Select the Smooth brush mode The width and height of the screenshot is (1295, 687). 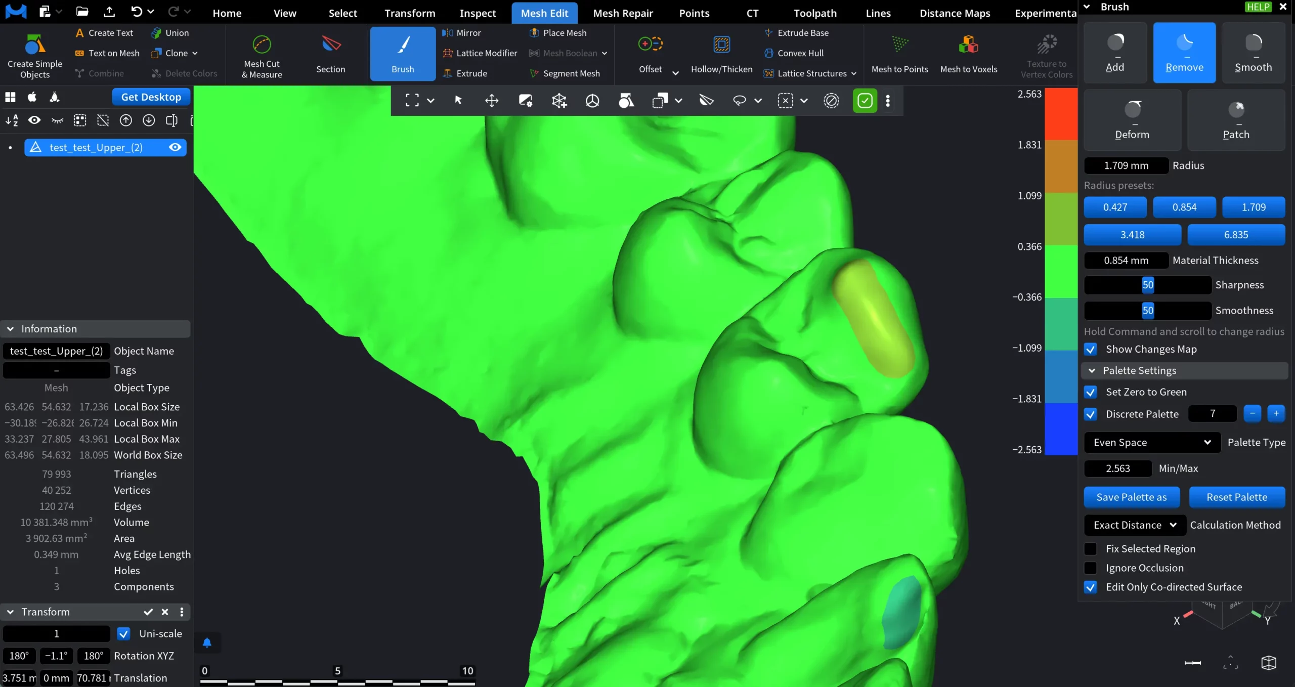1253,53
